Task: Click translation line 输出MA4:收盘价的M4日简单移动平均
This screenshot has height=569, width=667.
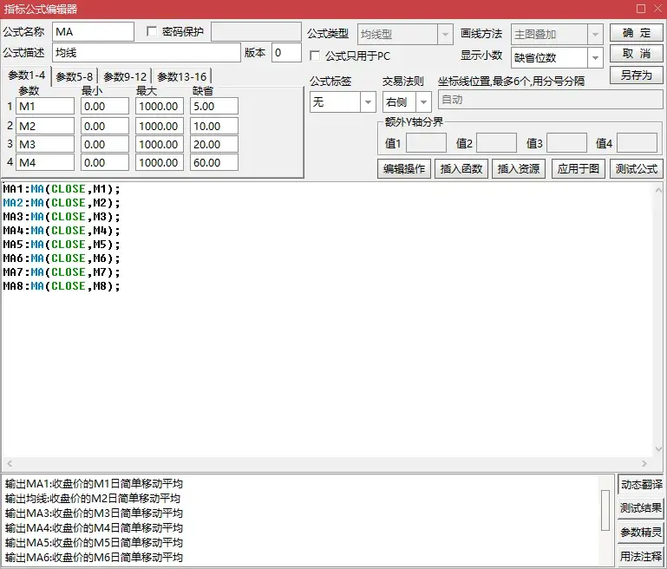Action: click(94, 528)
